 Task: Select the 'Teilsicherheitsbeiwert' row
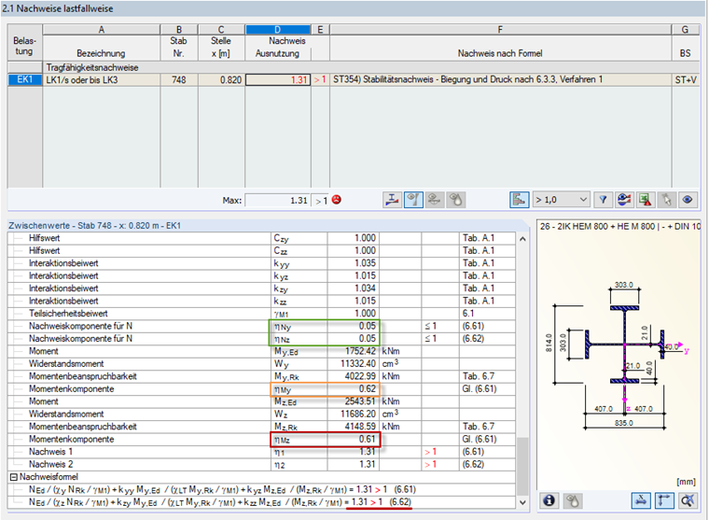click(x=261, y=314)
